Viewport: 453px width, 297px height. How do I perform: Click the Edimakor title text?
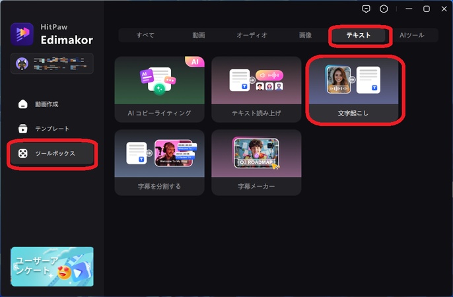67,40
